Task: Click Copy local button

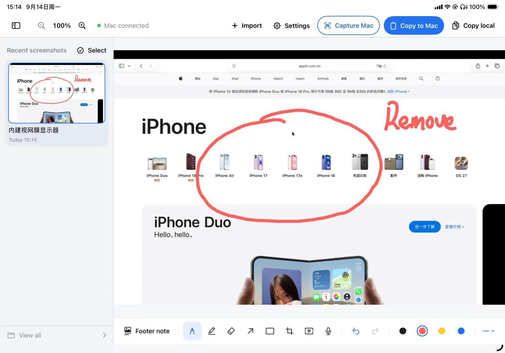Action: point(473,25)
